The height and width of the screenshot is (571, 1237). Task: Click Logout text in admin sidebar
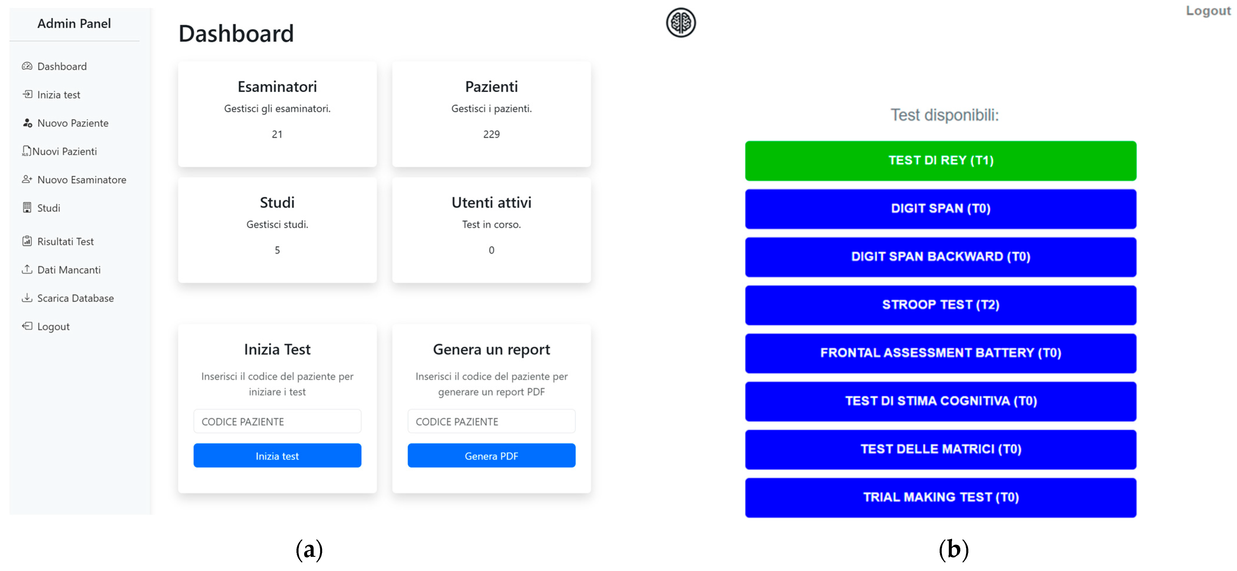tap(53, 327)
